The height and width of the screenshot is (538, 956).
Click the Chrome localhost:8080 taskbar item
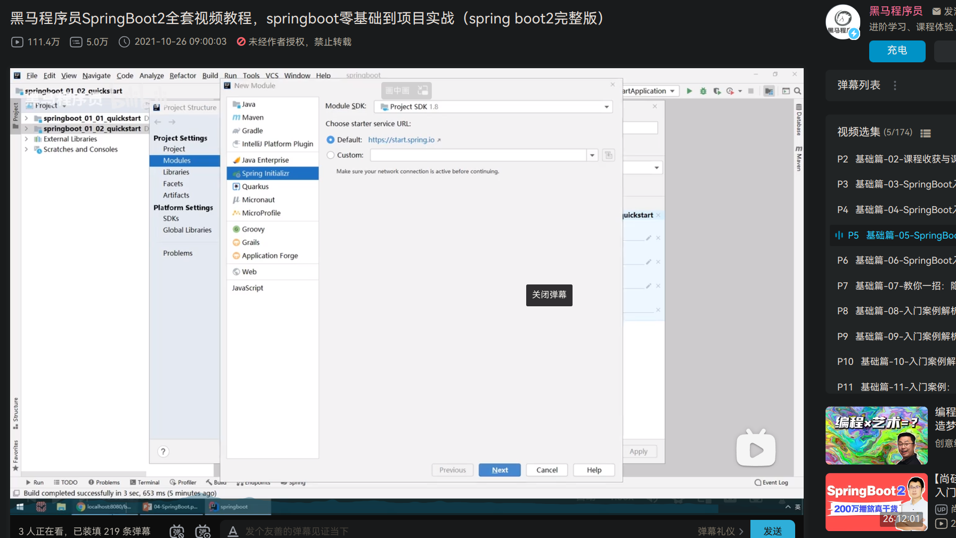pos(104,507)
